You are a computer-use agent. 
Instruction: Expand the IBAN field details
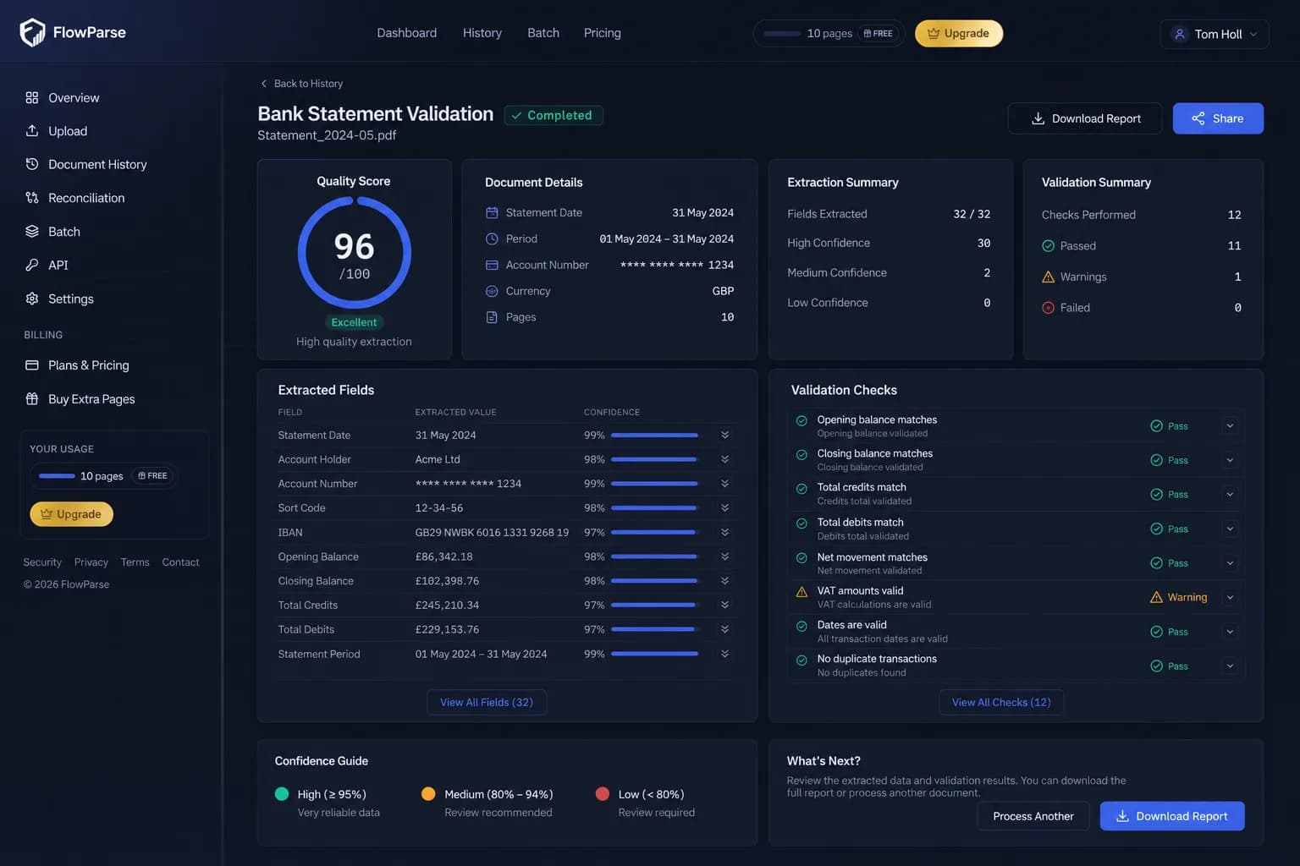[x=724, y=532]
